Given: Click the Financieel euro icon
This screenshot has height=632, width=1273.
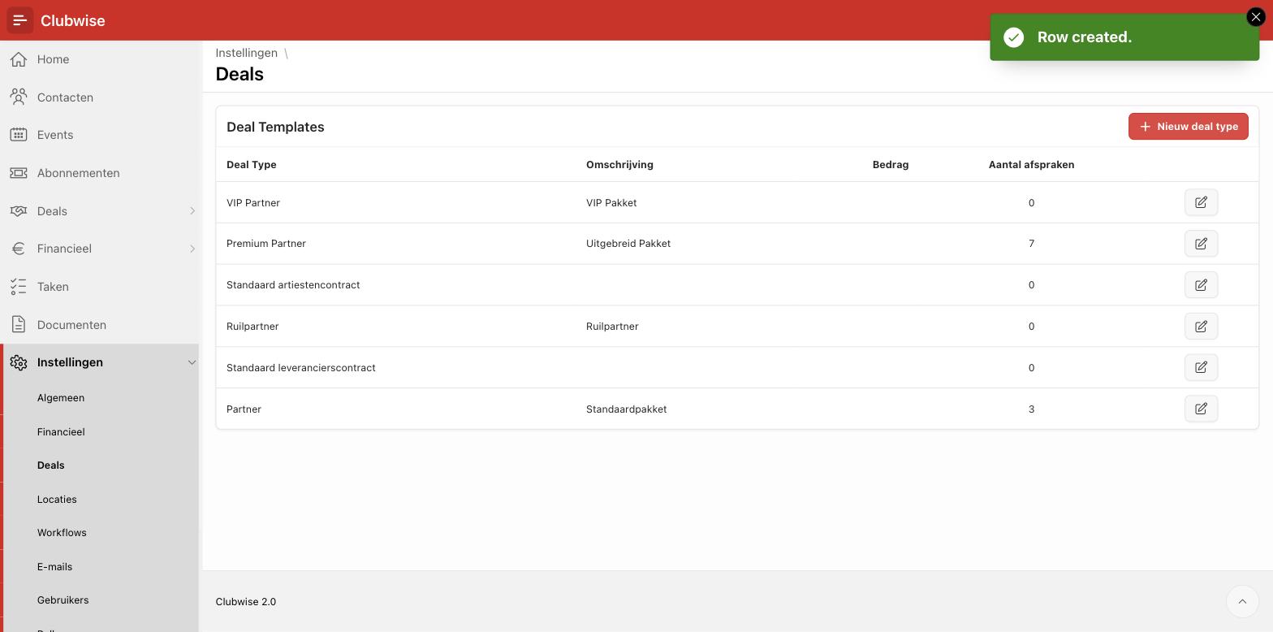Looking at the screenshot, I should point(19,249).
